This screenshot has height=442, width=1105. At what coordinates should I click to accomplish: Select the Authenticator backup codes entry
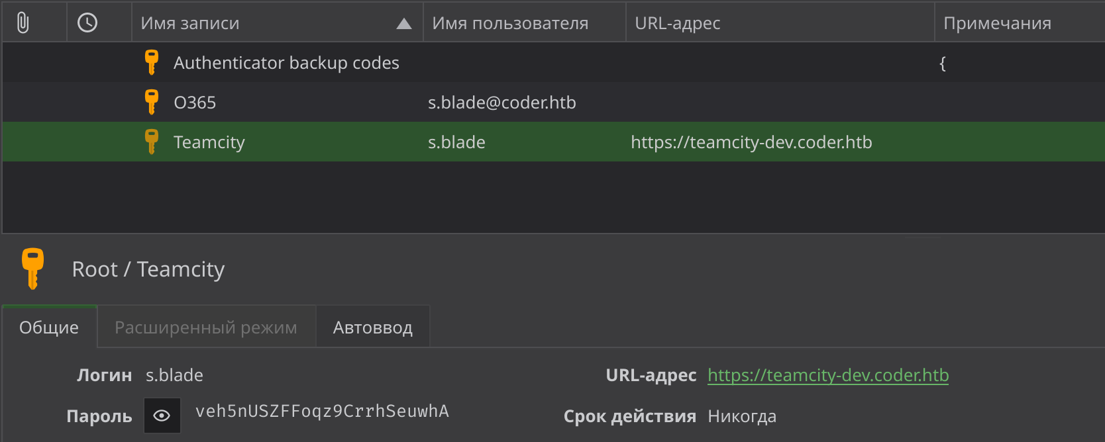click(286, 63)
